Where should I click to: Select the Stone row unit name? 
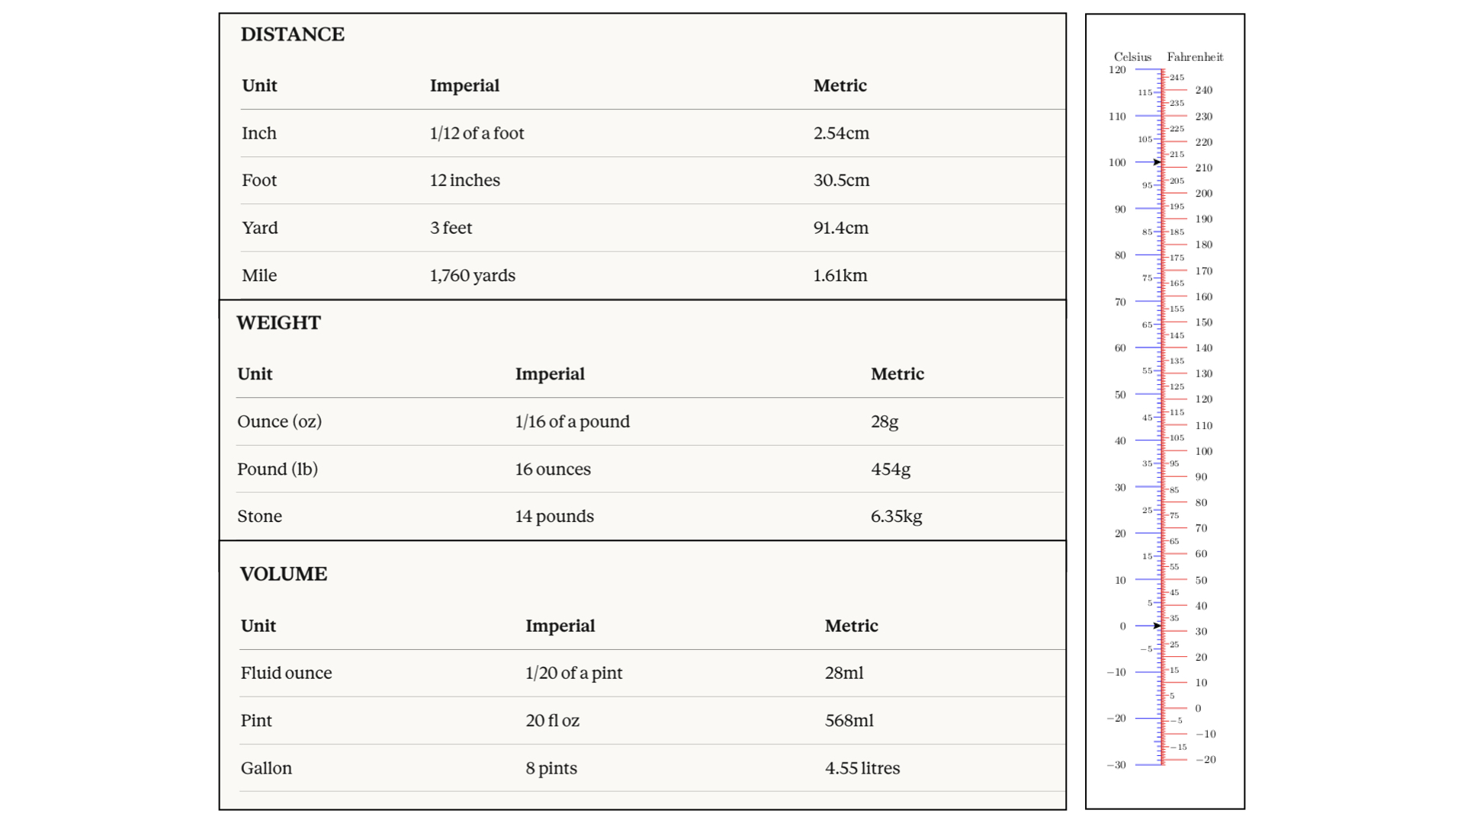click(x=259, y=517)
